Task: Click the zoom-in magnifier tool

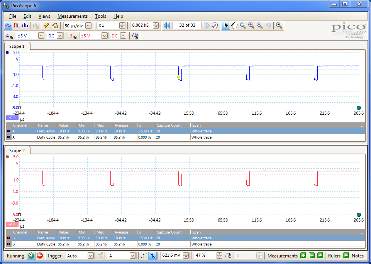Action: click(251, 25)
